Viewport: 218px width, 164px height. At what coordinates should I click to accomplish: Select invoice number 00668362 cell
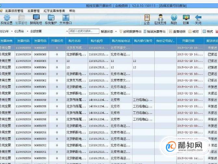pos(40,80)
